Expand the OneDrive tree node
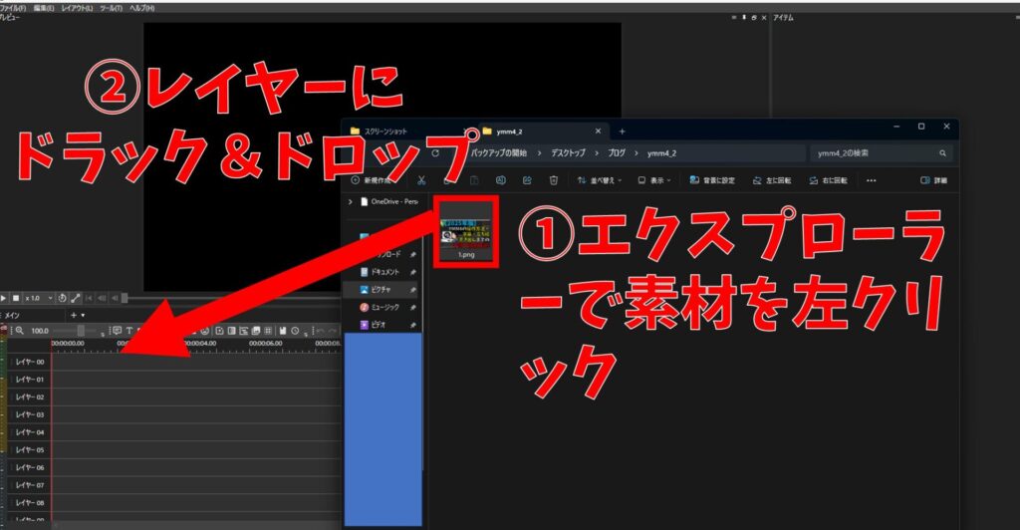 pos(350,201)
